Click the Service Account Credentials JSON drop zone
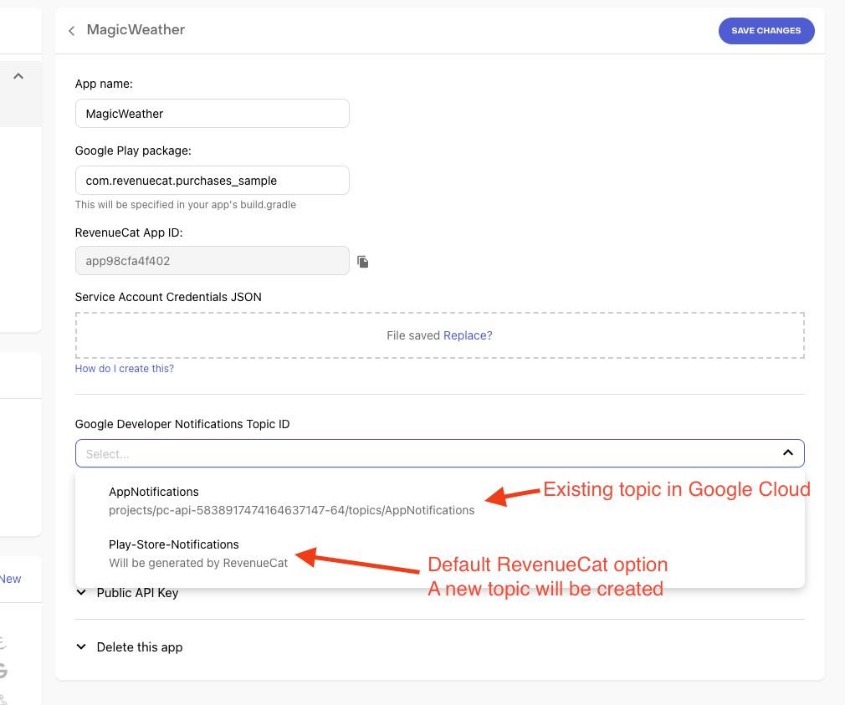The height and width of the screenshot is (705, 845). point(440,335)
